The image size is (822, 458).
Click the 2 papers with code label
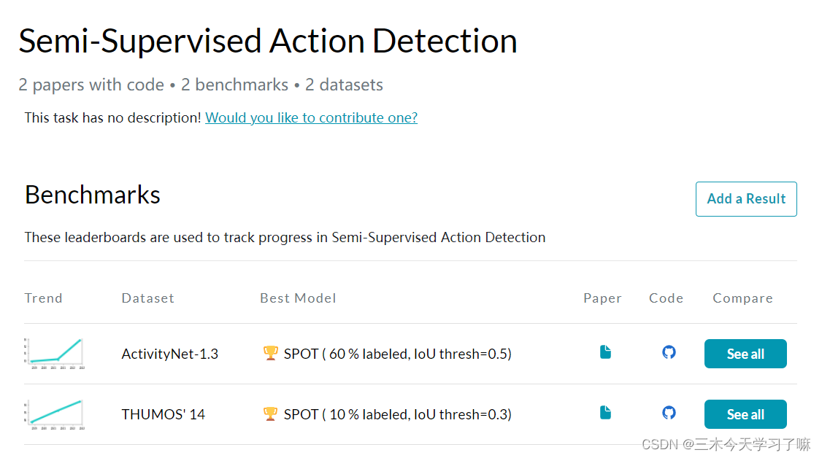(x=91, y=85)
